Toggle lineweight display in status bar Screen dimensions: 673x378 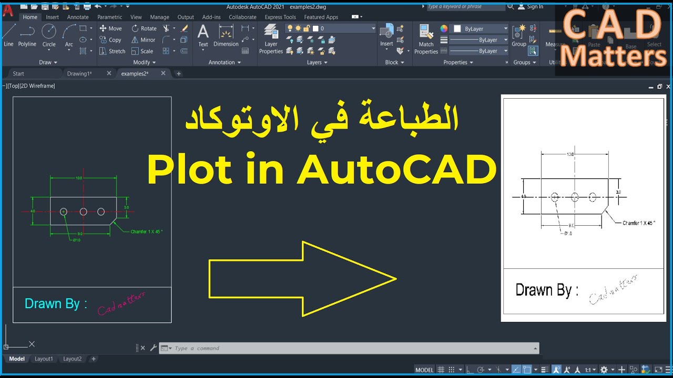tap(545, 370)
